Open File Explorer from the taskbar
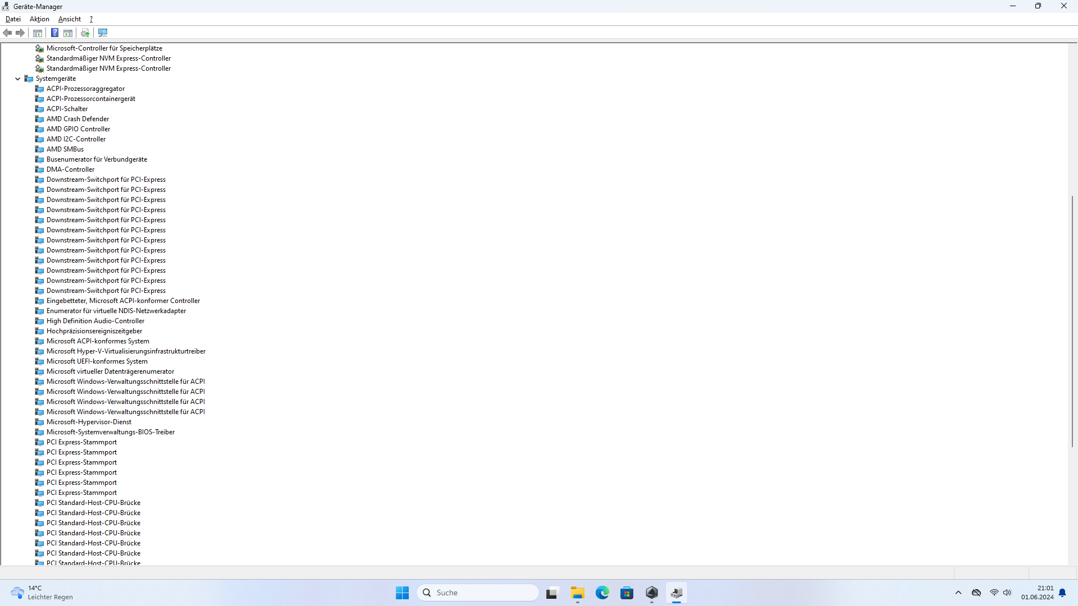The width and height of the screenshot is (1078, 606). 578,593
